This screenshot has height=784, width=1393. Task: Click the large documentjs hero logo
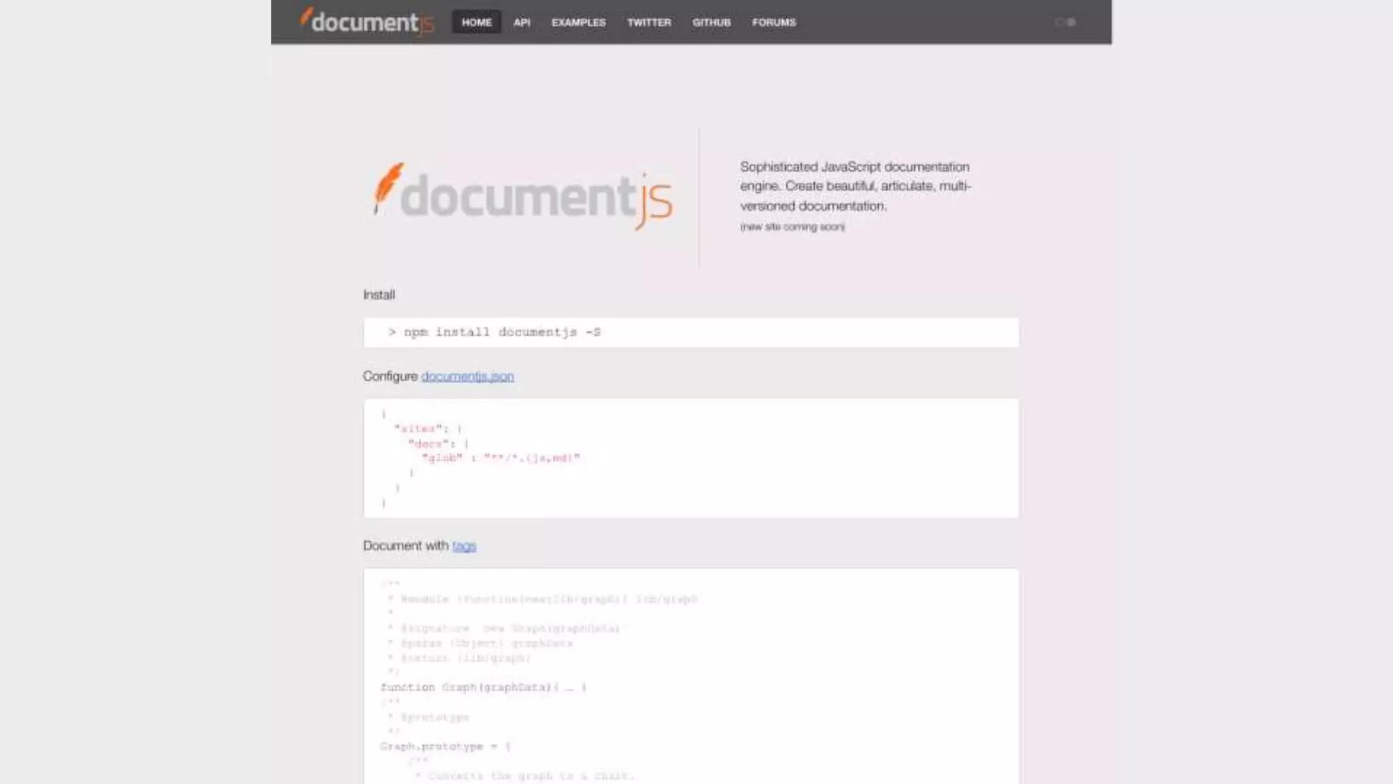pos(522,197)
